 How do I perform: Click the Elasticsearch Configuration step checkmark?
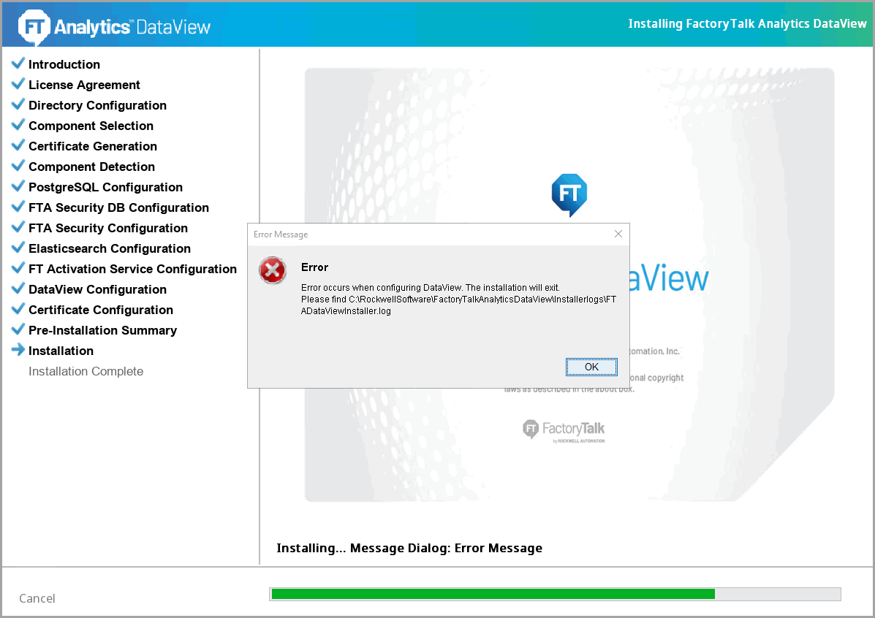point(18,247)
